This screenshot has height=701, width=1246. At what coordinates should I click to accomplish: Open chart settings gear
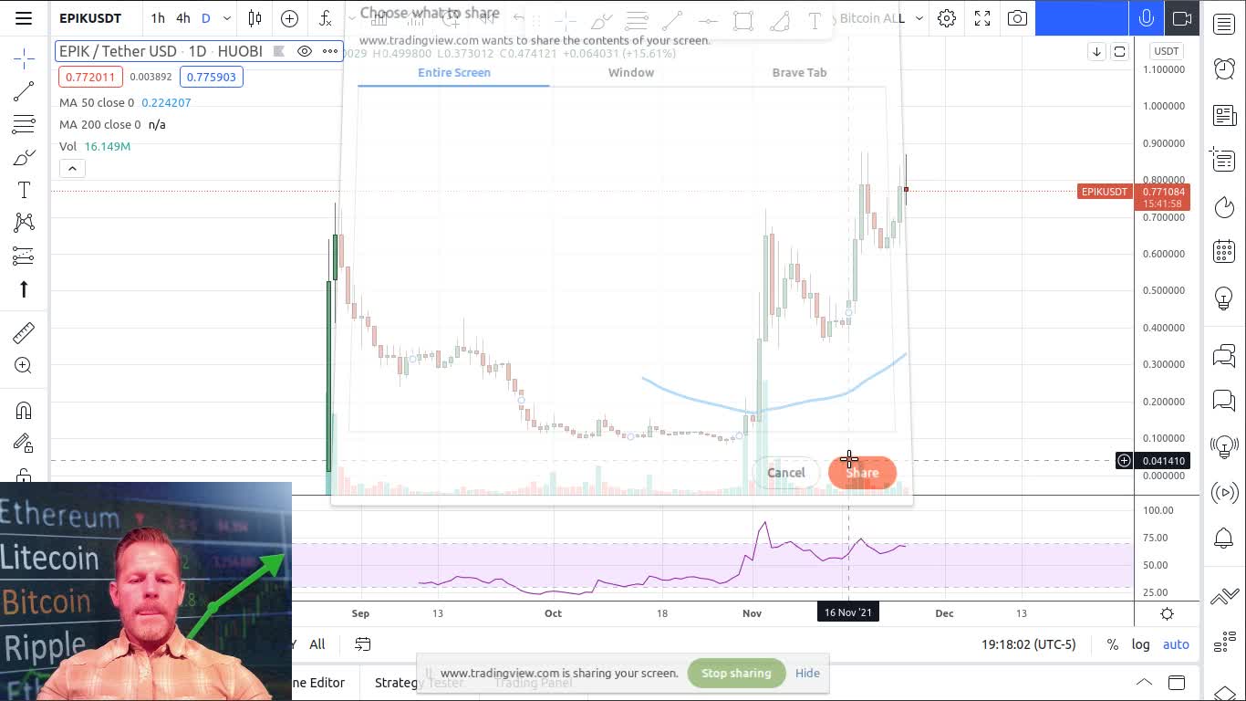pyautogui.click(x=947, y=18)
